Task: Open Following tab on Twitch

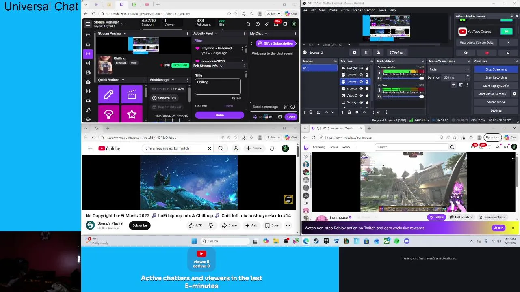Action: (319, 147)
